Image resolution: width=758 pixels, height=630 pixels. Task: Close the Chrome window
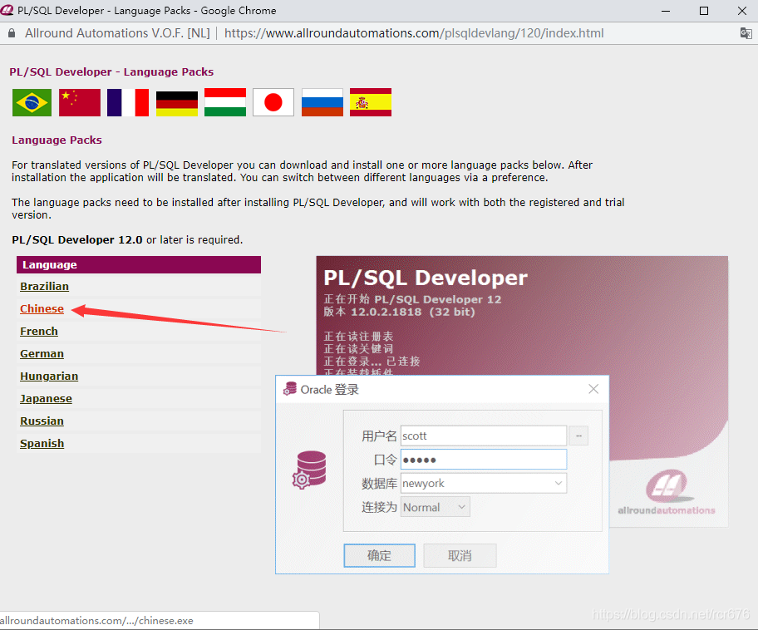(742, 11)
